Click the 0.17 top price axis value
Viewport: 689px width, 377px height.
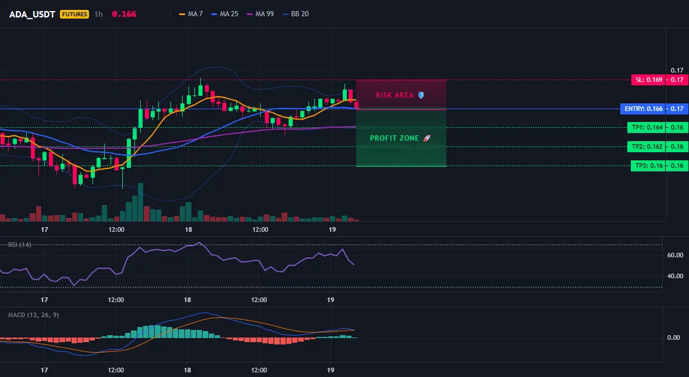pos(677,70)
